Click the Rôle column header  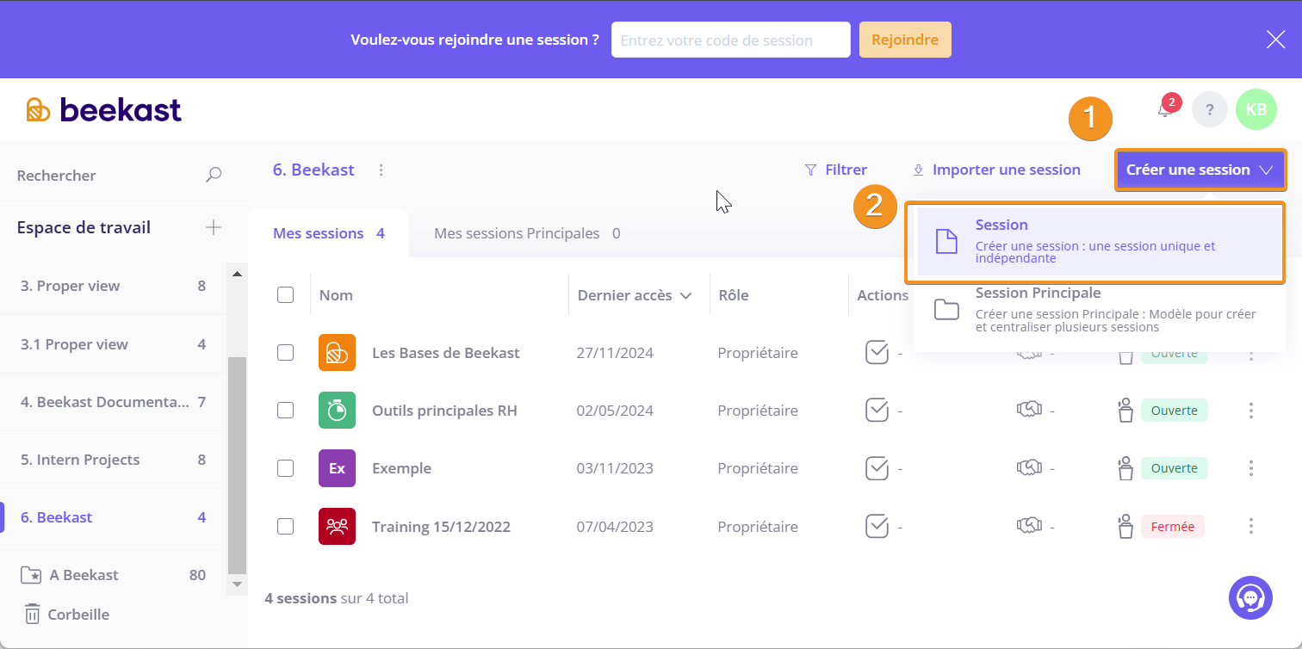coord(734,295)
